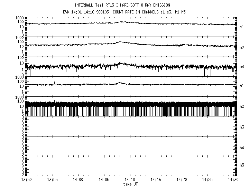
Task: Click the 13:50 time axis tick label
Action: pyautogui.click(x=26, y=180)
